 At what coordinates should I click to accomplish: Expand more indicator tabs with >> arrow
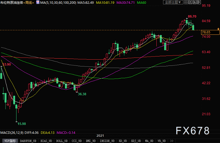[172, 141]
